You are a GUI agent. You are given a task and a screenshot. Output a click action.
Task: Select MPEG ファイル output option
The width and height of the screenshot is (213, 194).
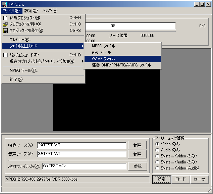tap(123, 46)
